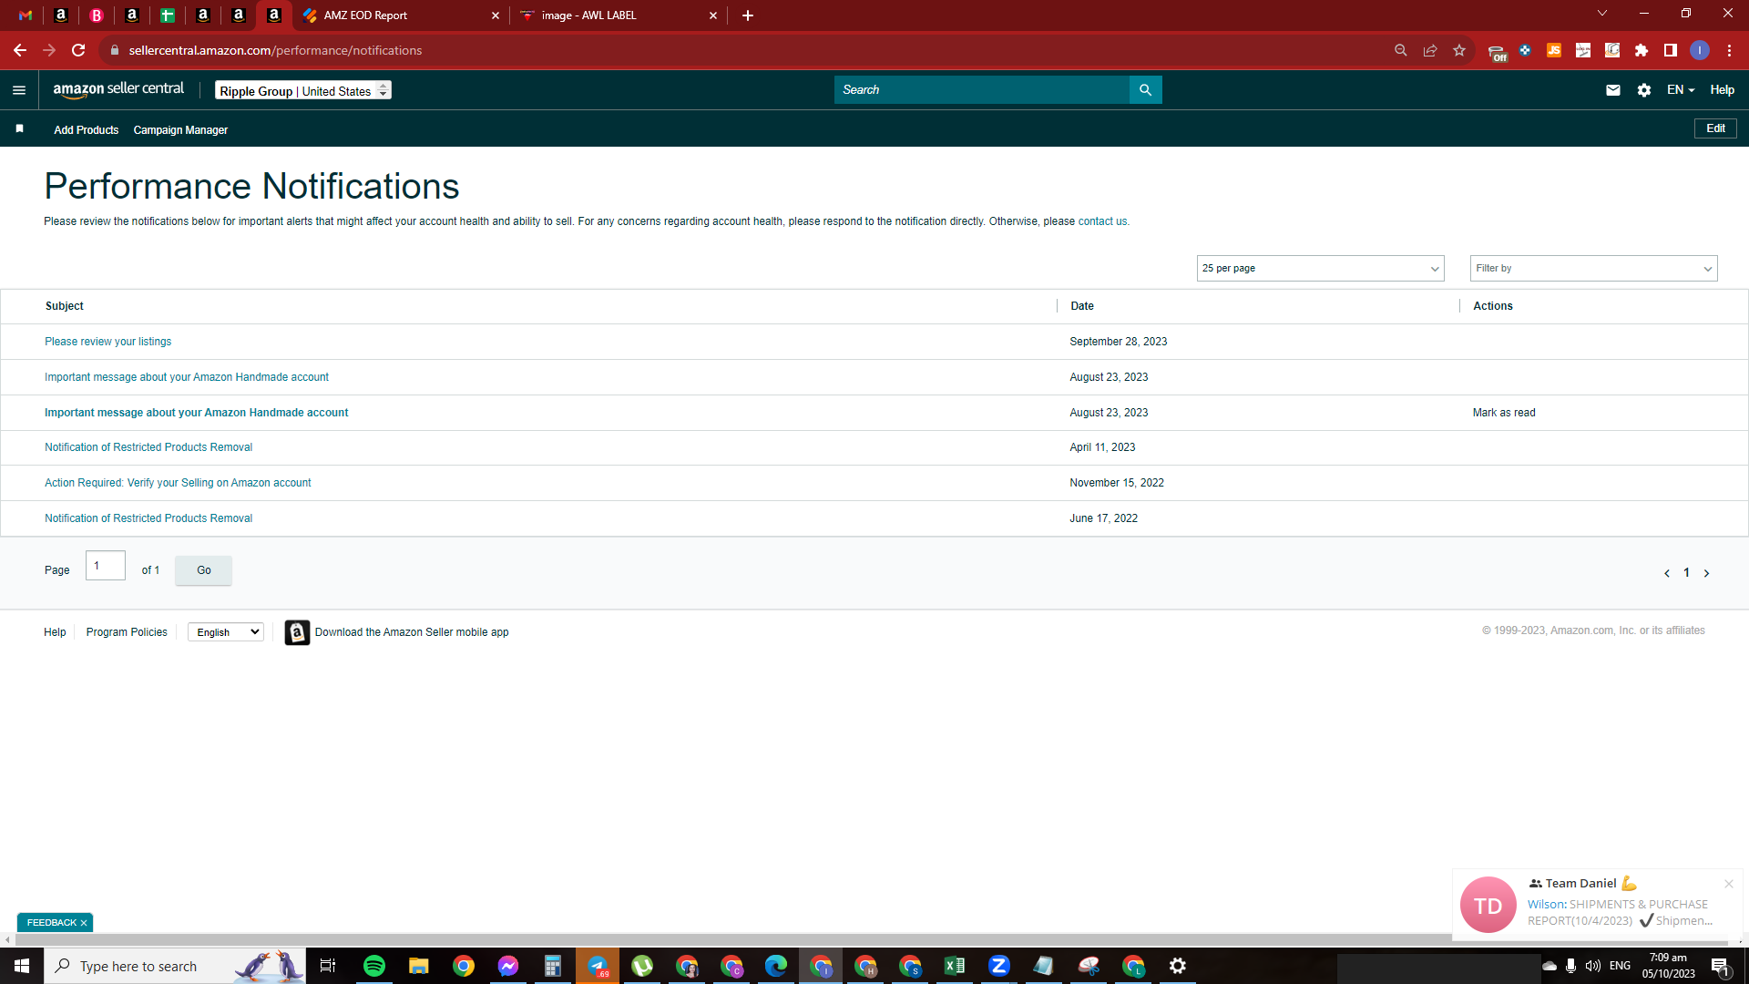Go to previous page arrow in pagination
Viewport: 1749px width, 984px height.
(1667, 573)
